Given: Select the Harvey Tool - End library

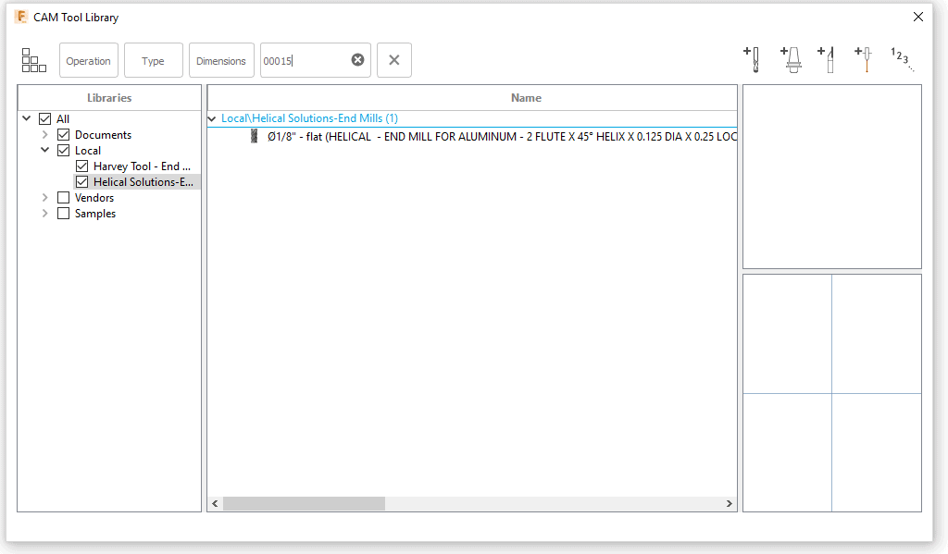Looking at the screenshot, I should [x=142, y=166].
